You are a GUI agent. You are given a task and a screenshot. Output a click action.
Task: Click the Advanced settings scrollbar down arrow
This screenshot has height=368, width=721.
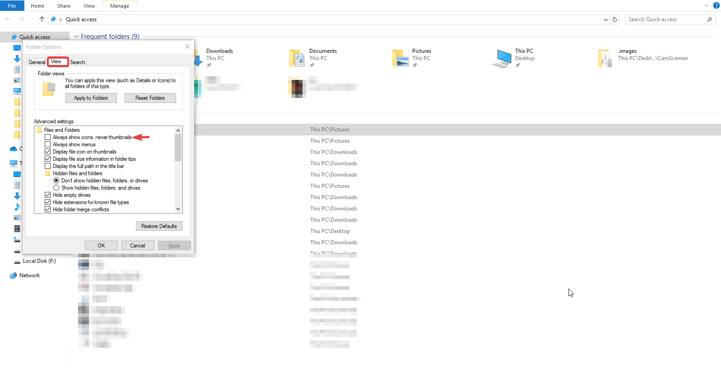[x=178, y=209]
